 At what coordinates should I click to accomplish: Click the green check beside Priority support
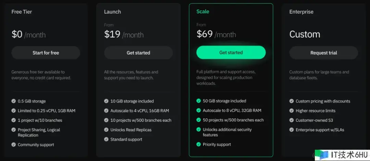click(x=199, y=144)
